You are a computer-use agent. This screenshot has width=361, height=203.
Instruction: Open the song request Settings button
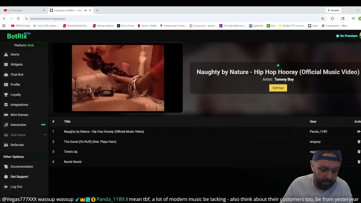278,88
